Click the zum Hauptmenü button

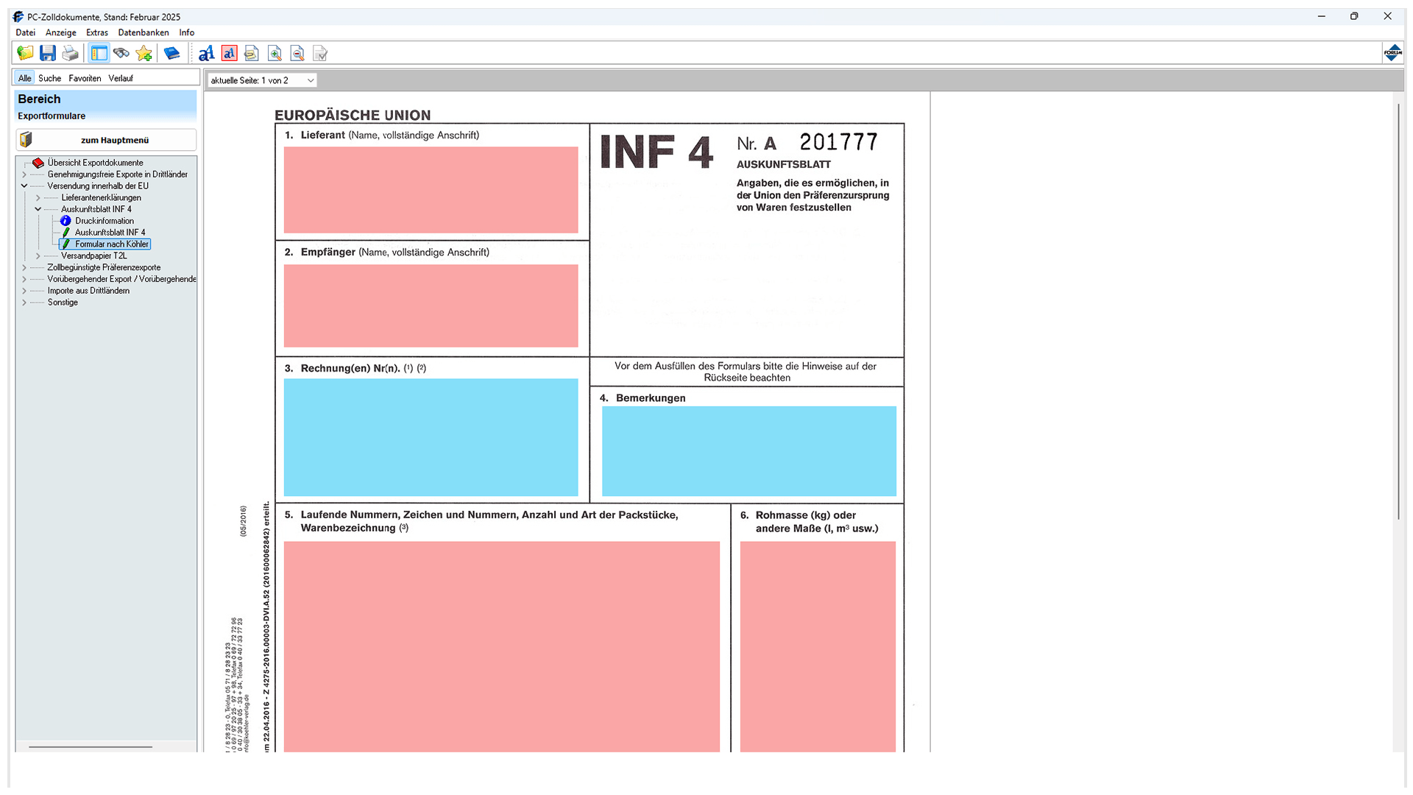tap(106, 140)
